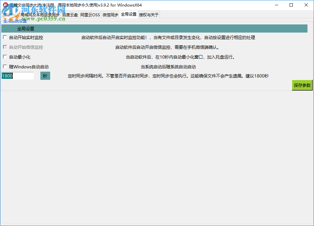
Task: Click the app icon in title bar
Action: click(6, 5)
